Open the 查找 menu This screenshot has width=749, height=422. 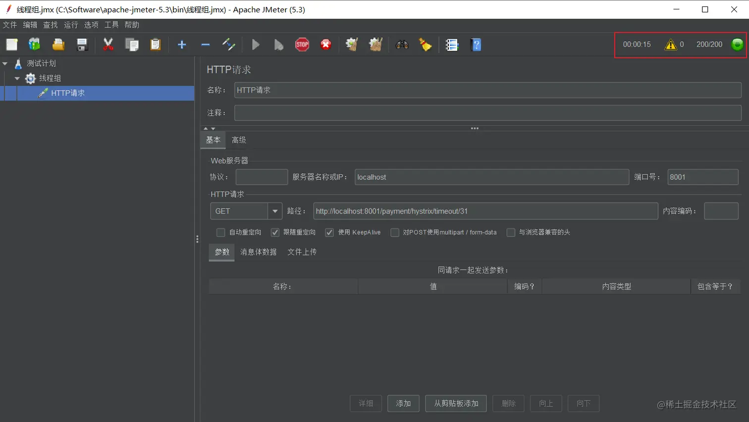pos(51,25)
